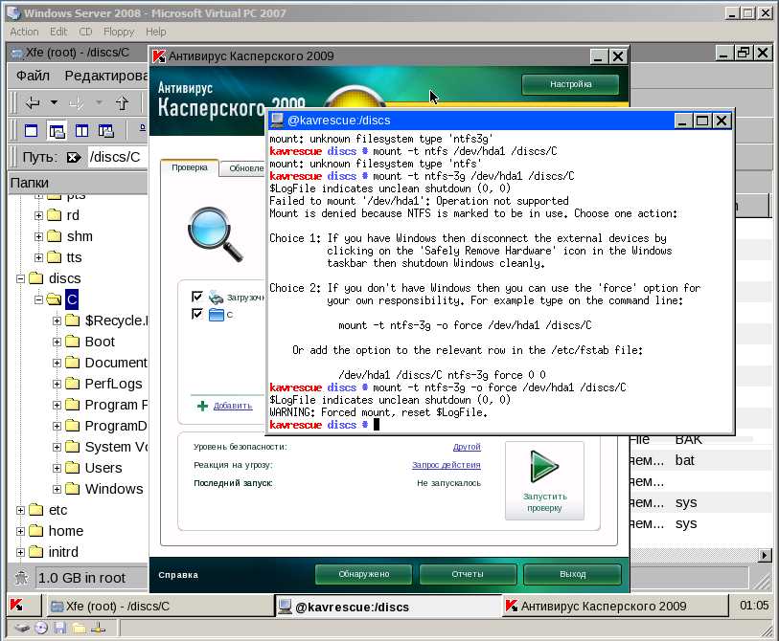Screen dimensions: 779x641
Task: Click the horizontal scrollbar right arrow in Xfe
Action: click(x=765, y=555)
